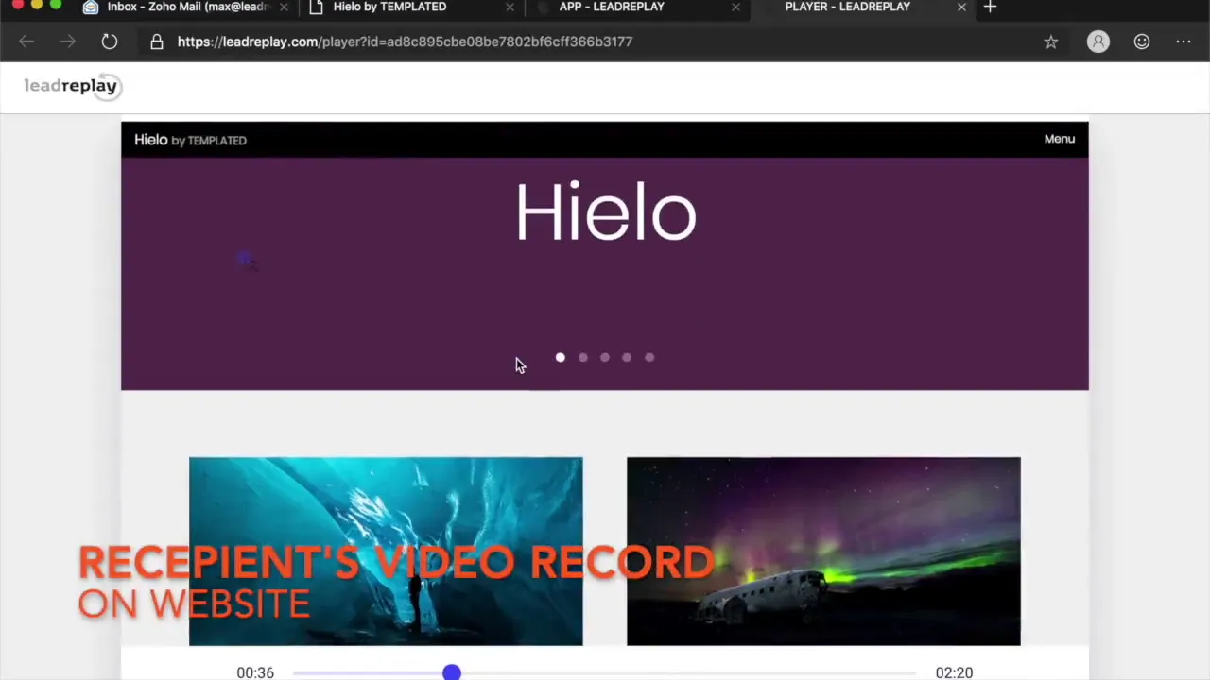Select the fifth carousel dot
Screen dimensions: 1210x680
click(649, 357)
